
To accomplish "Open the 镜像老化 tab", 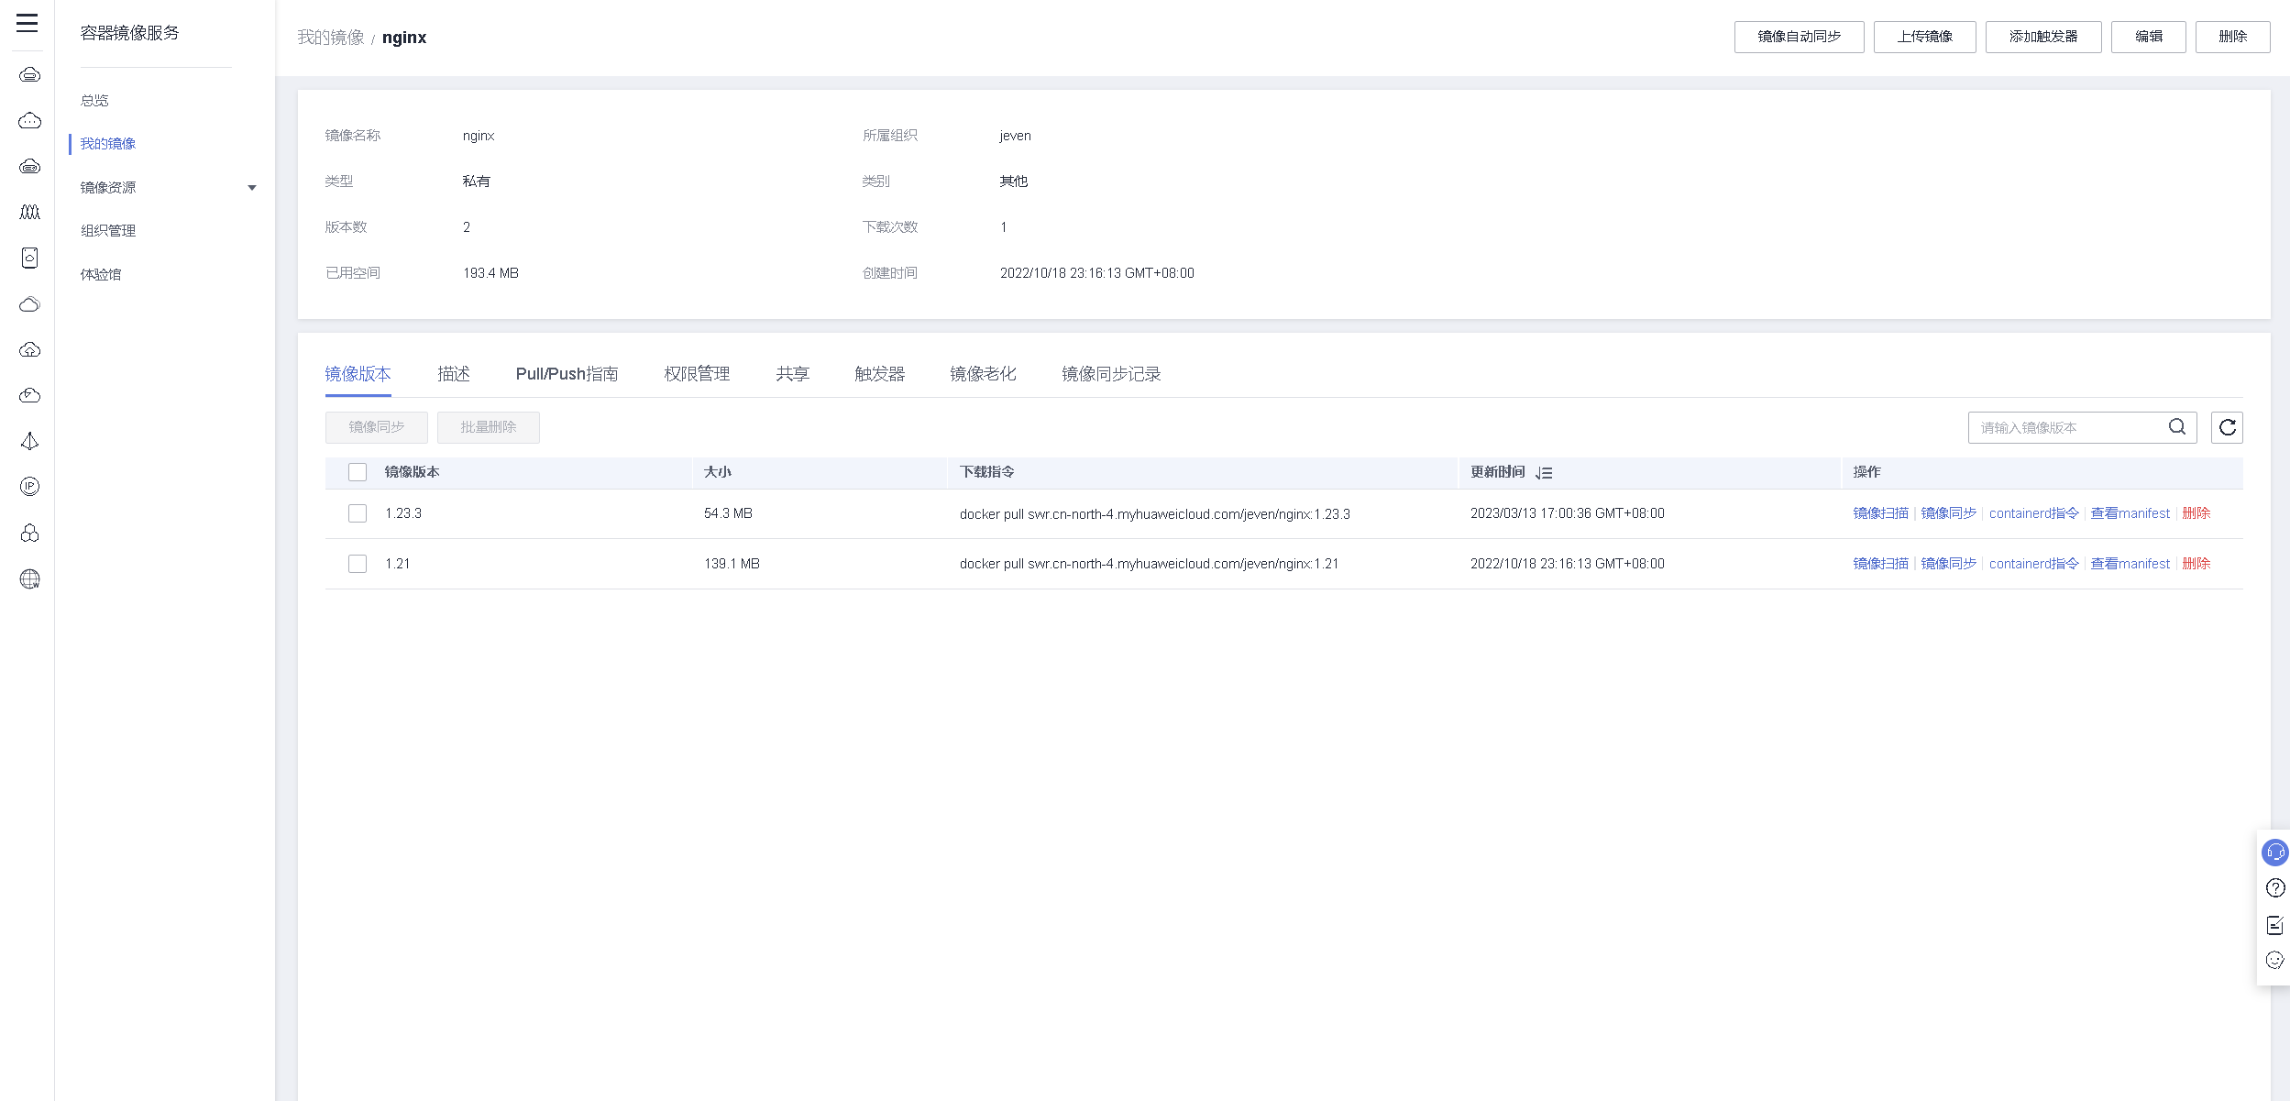I will (983, 374).
